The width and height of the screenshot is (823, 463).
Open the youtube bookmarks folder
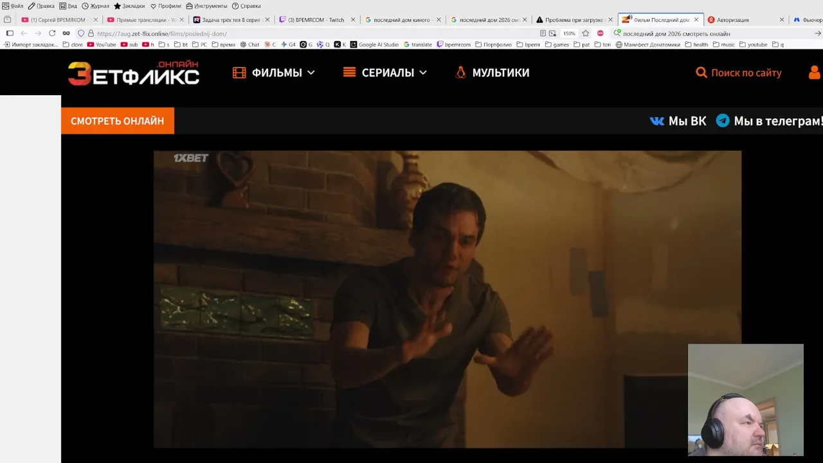pos(754,44)
